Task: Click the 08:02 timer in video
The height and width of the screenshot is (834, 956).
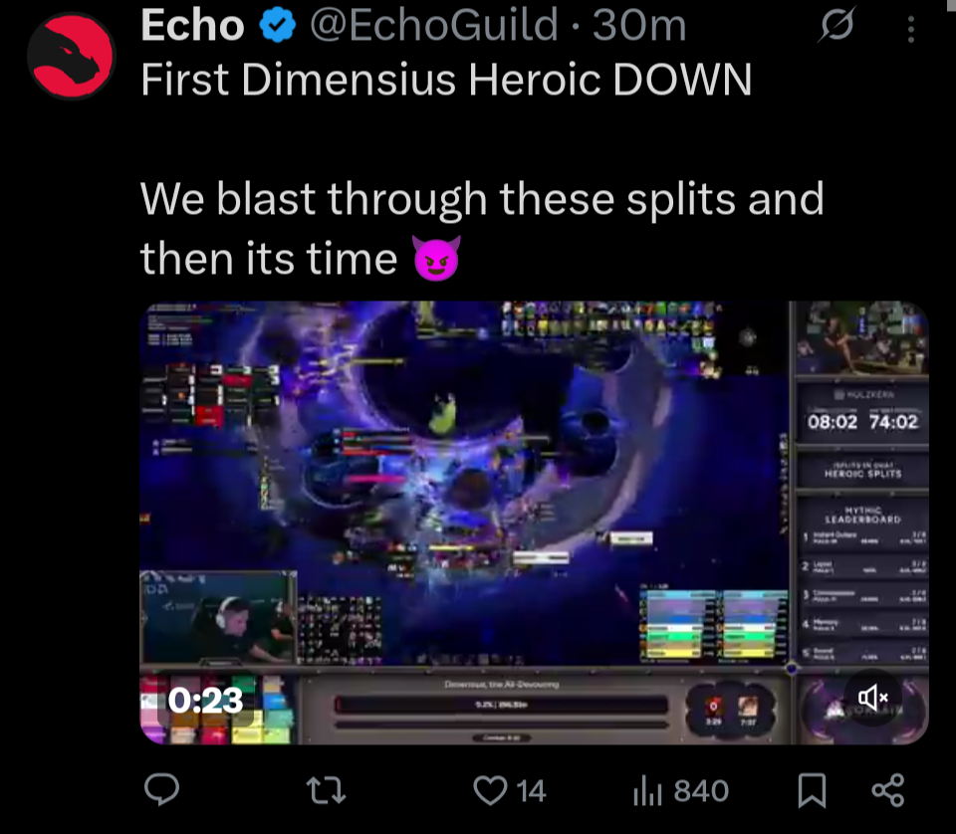Action: [833, 422]
